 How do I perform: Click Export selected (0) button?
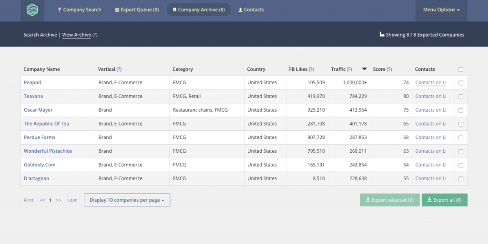[390, 200]
